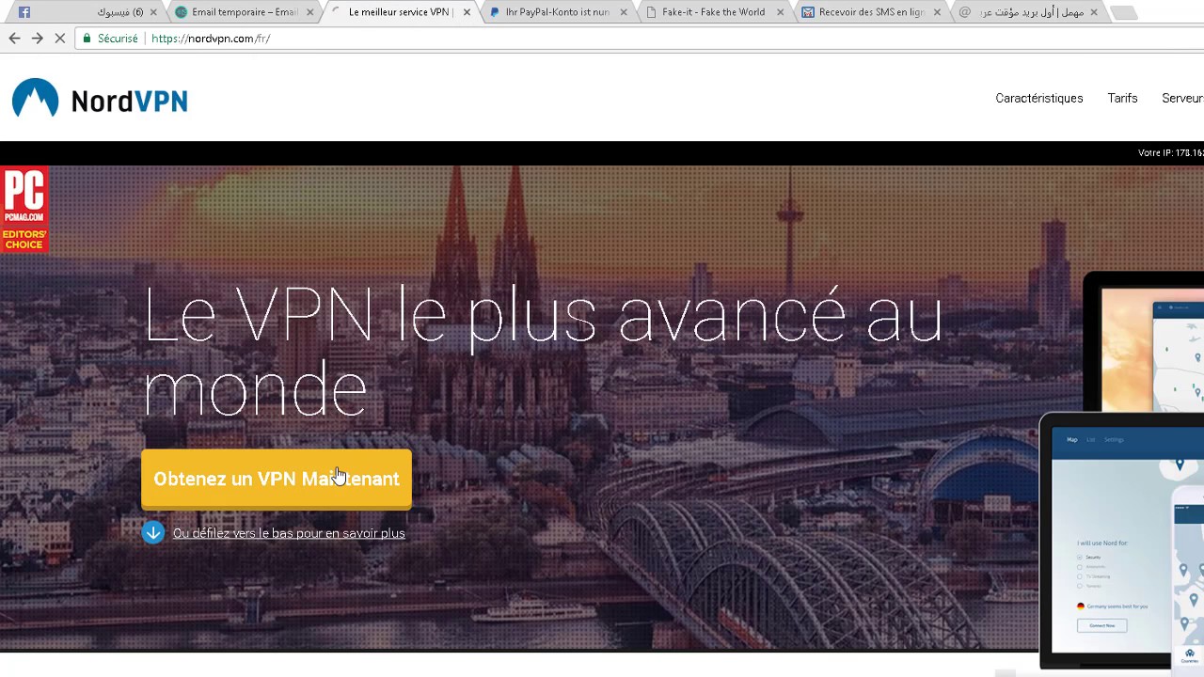Click the Le VPN le plus avancé headline
1204x677 pixels.
click(544, 352)
